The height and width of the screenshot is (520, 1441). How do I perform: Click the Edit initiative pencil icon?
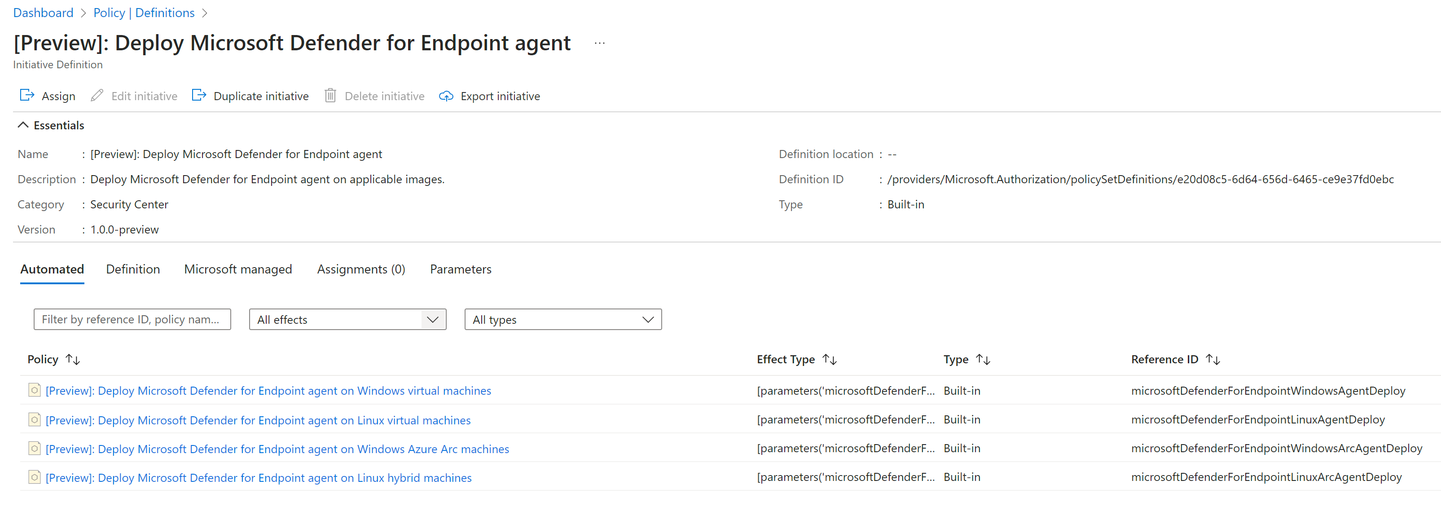click(97, 95)
